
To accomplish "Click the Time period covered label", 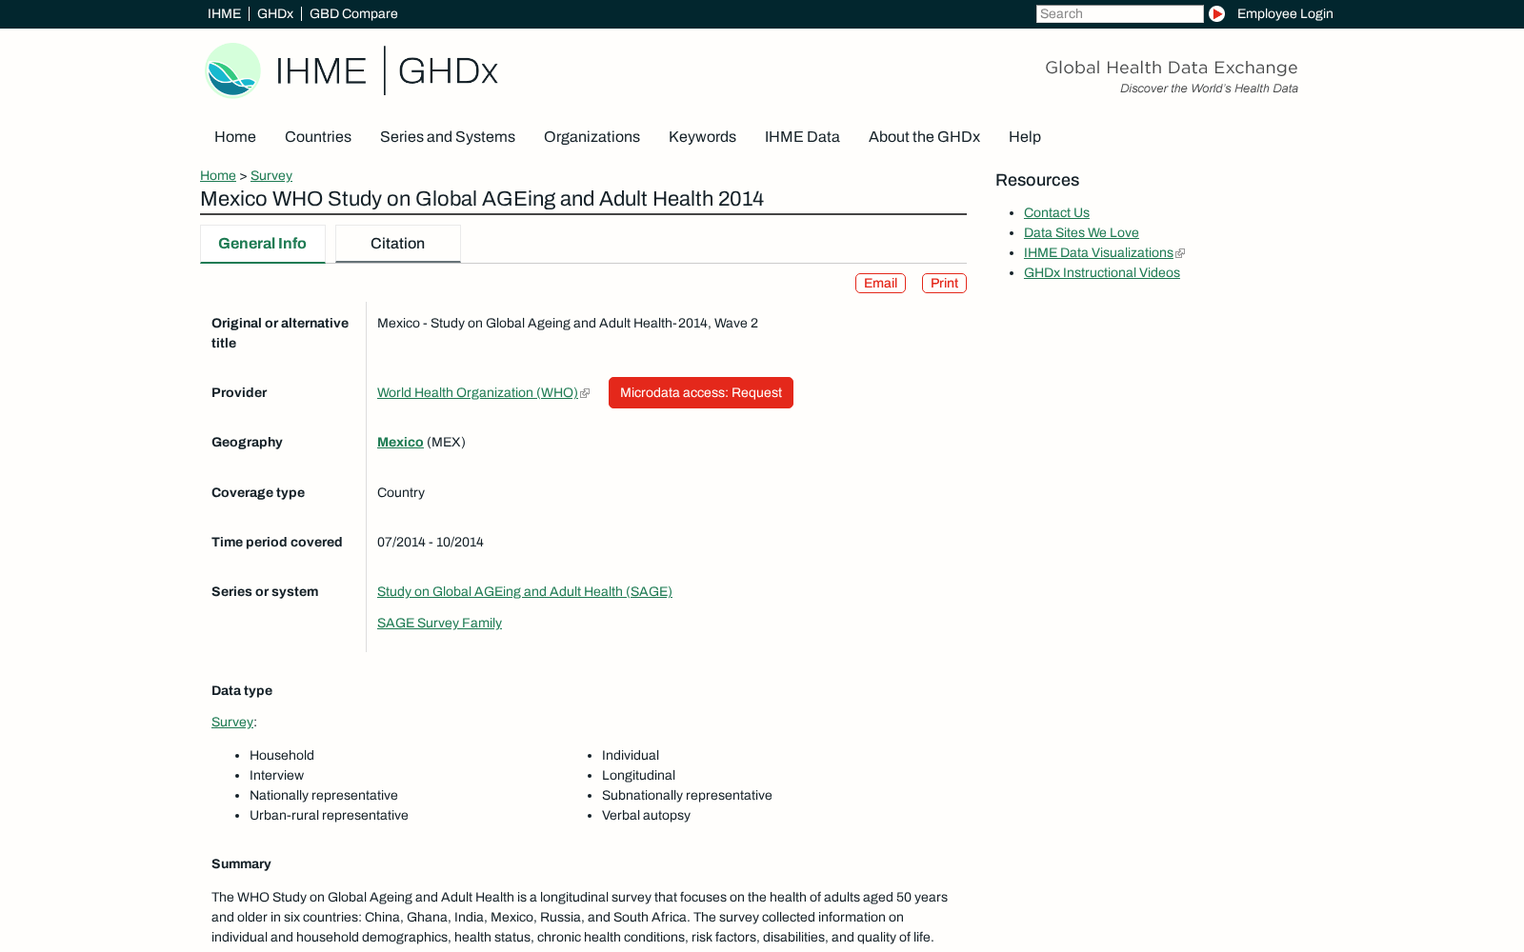I will (276, 542).
